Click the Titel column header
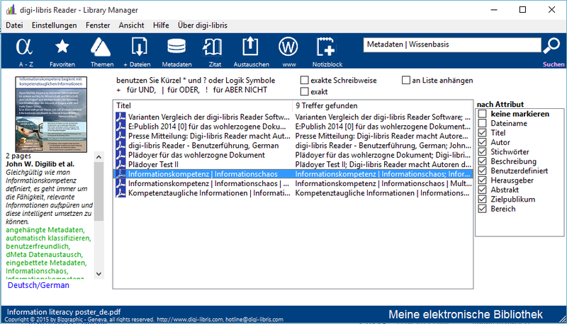Screen dimensions: 567x324 tap(203, 105)
